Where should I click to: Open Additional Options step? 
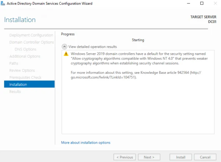pos(25,56)
